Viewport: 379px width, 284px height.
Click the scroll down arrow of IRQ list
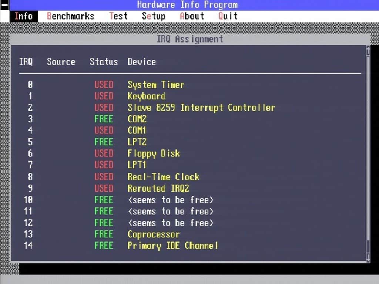tap(368, 257)
